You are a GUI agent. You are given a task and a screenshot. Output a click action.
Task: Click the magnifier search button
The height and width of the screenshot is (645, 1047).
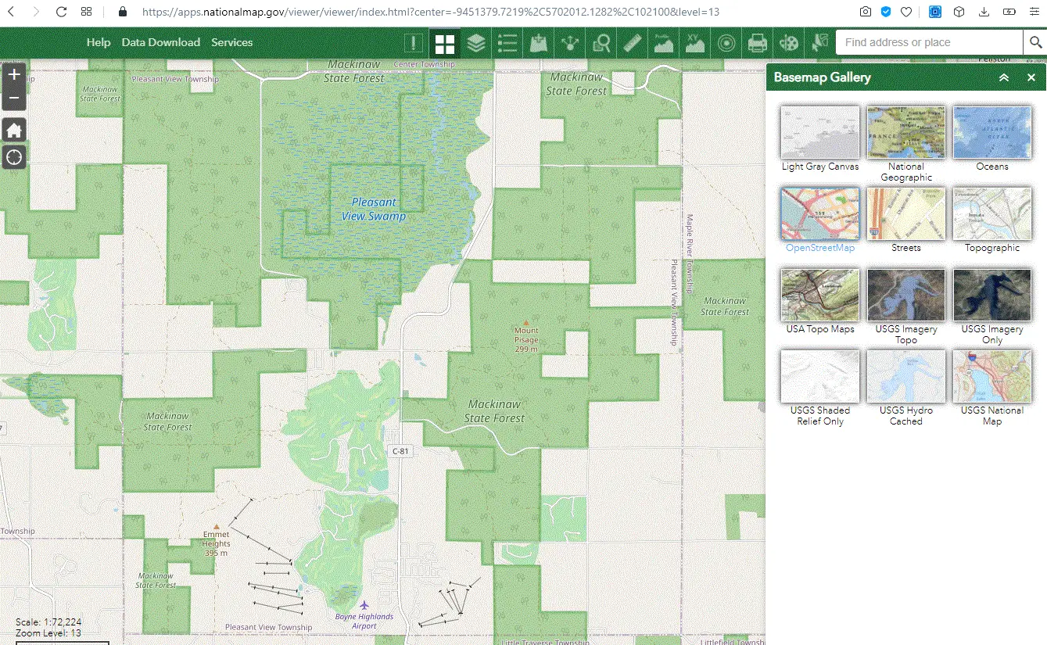coord(1033,42)
